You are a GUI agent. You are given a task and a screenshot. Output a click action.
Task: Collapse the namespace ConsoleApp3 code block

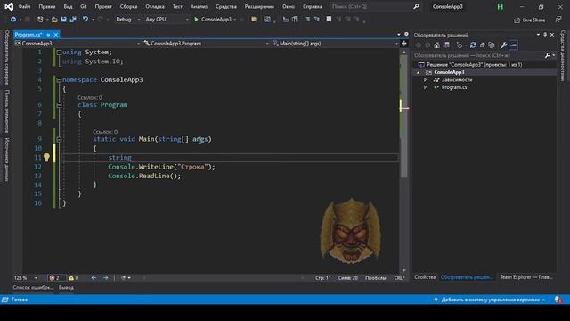click(59, 79)
